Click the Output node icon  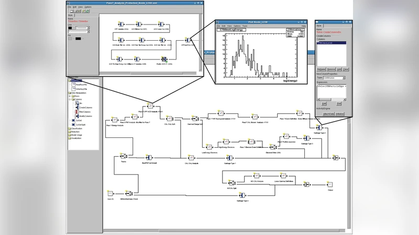click(x=330, y=185)
